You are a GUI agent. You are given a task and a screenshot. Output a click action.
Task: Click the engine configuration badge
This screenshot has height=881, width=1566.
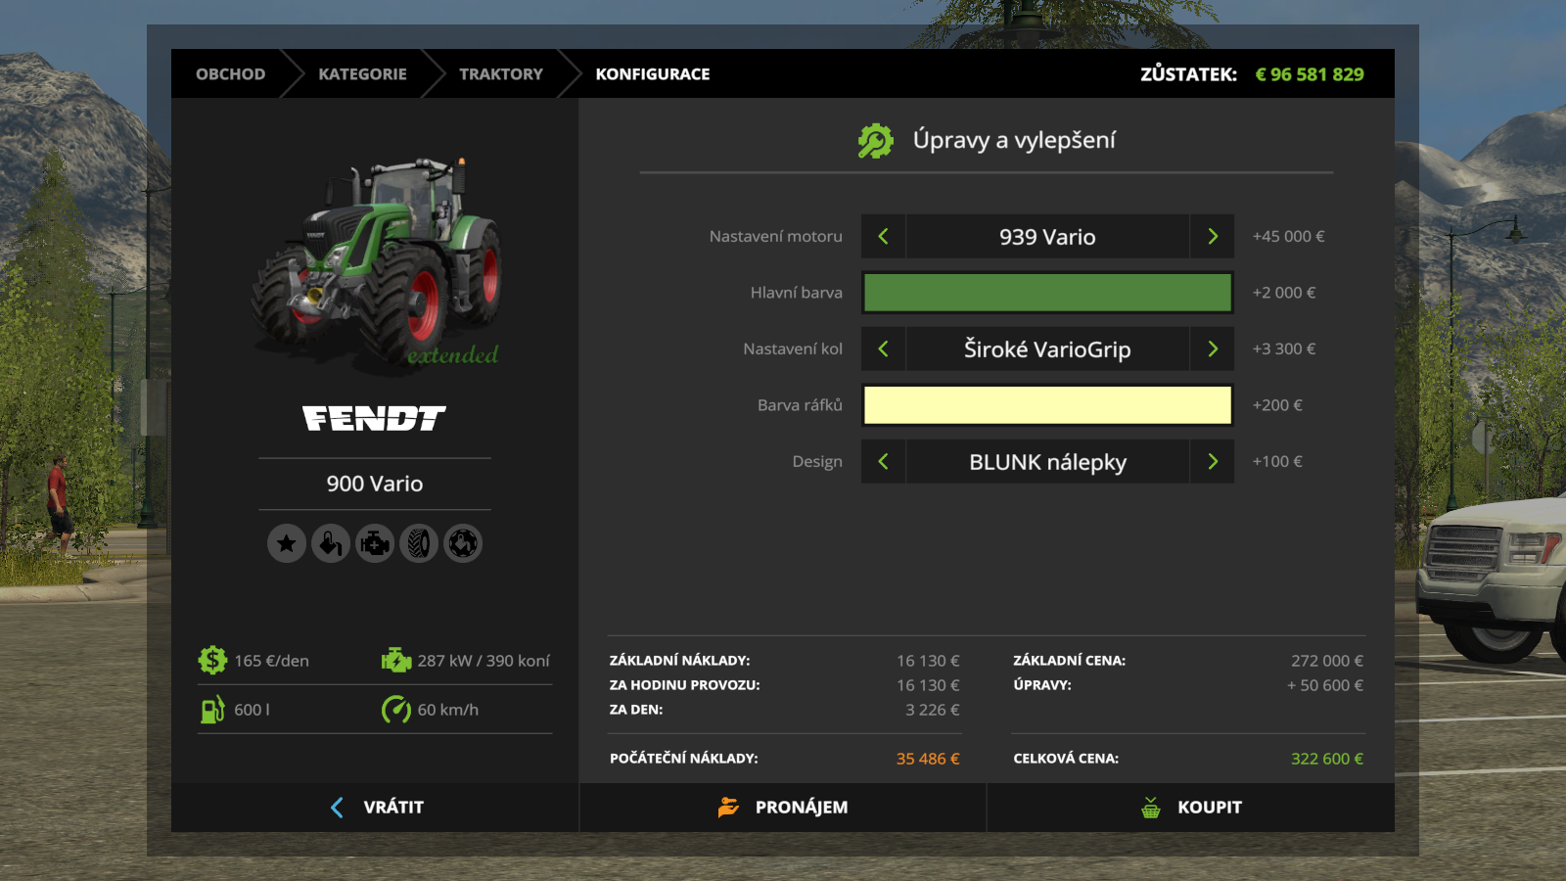coord(375,543)
